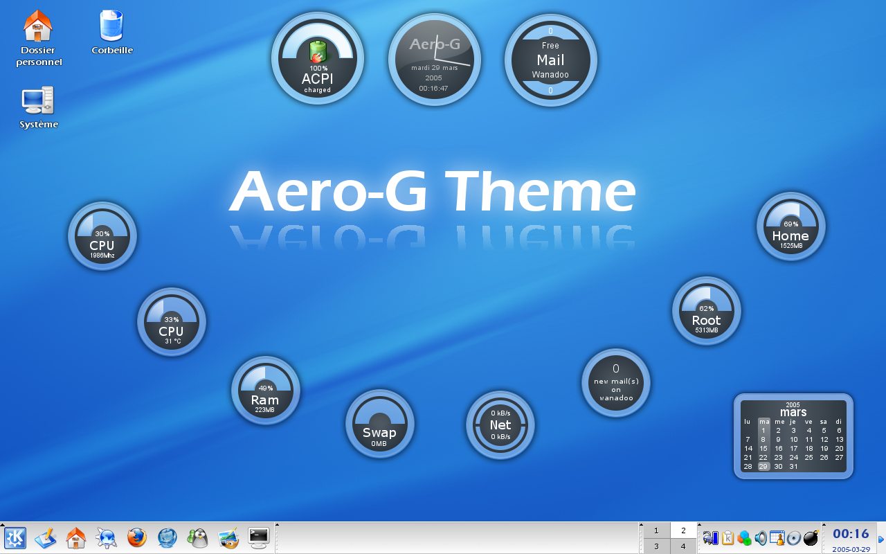This screenshot has height=554, width=886.
Task: Launch Firefox from the panel
Action: (x=137, y=538)
